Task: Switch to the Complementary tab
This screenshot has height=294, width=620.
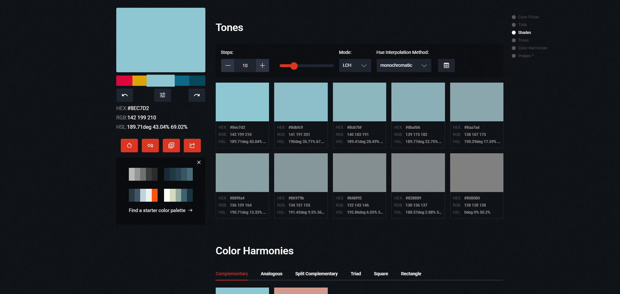Action: pos(232,274)
